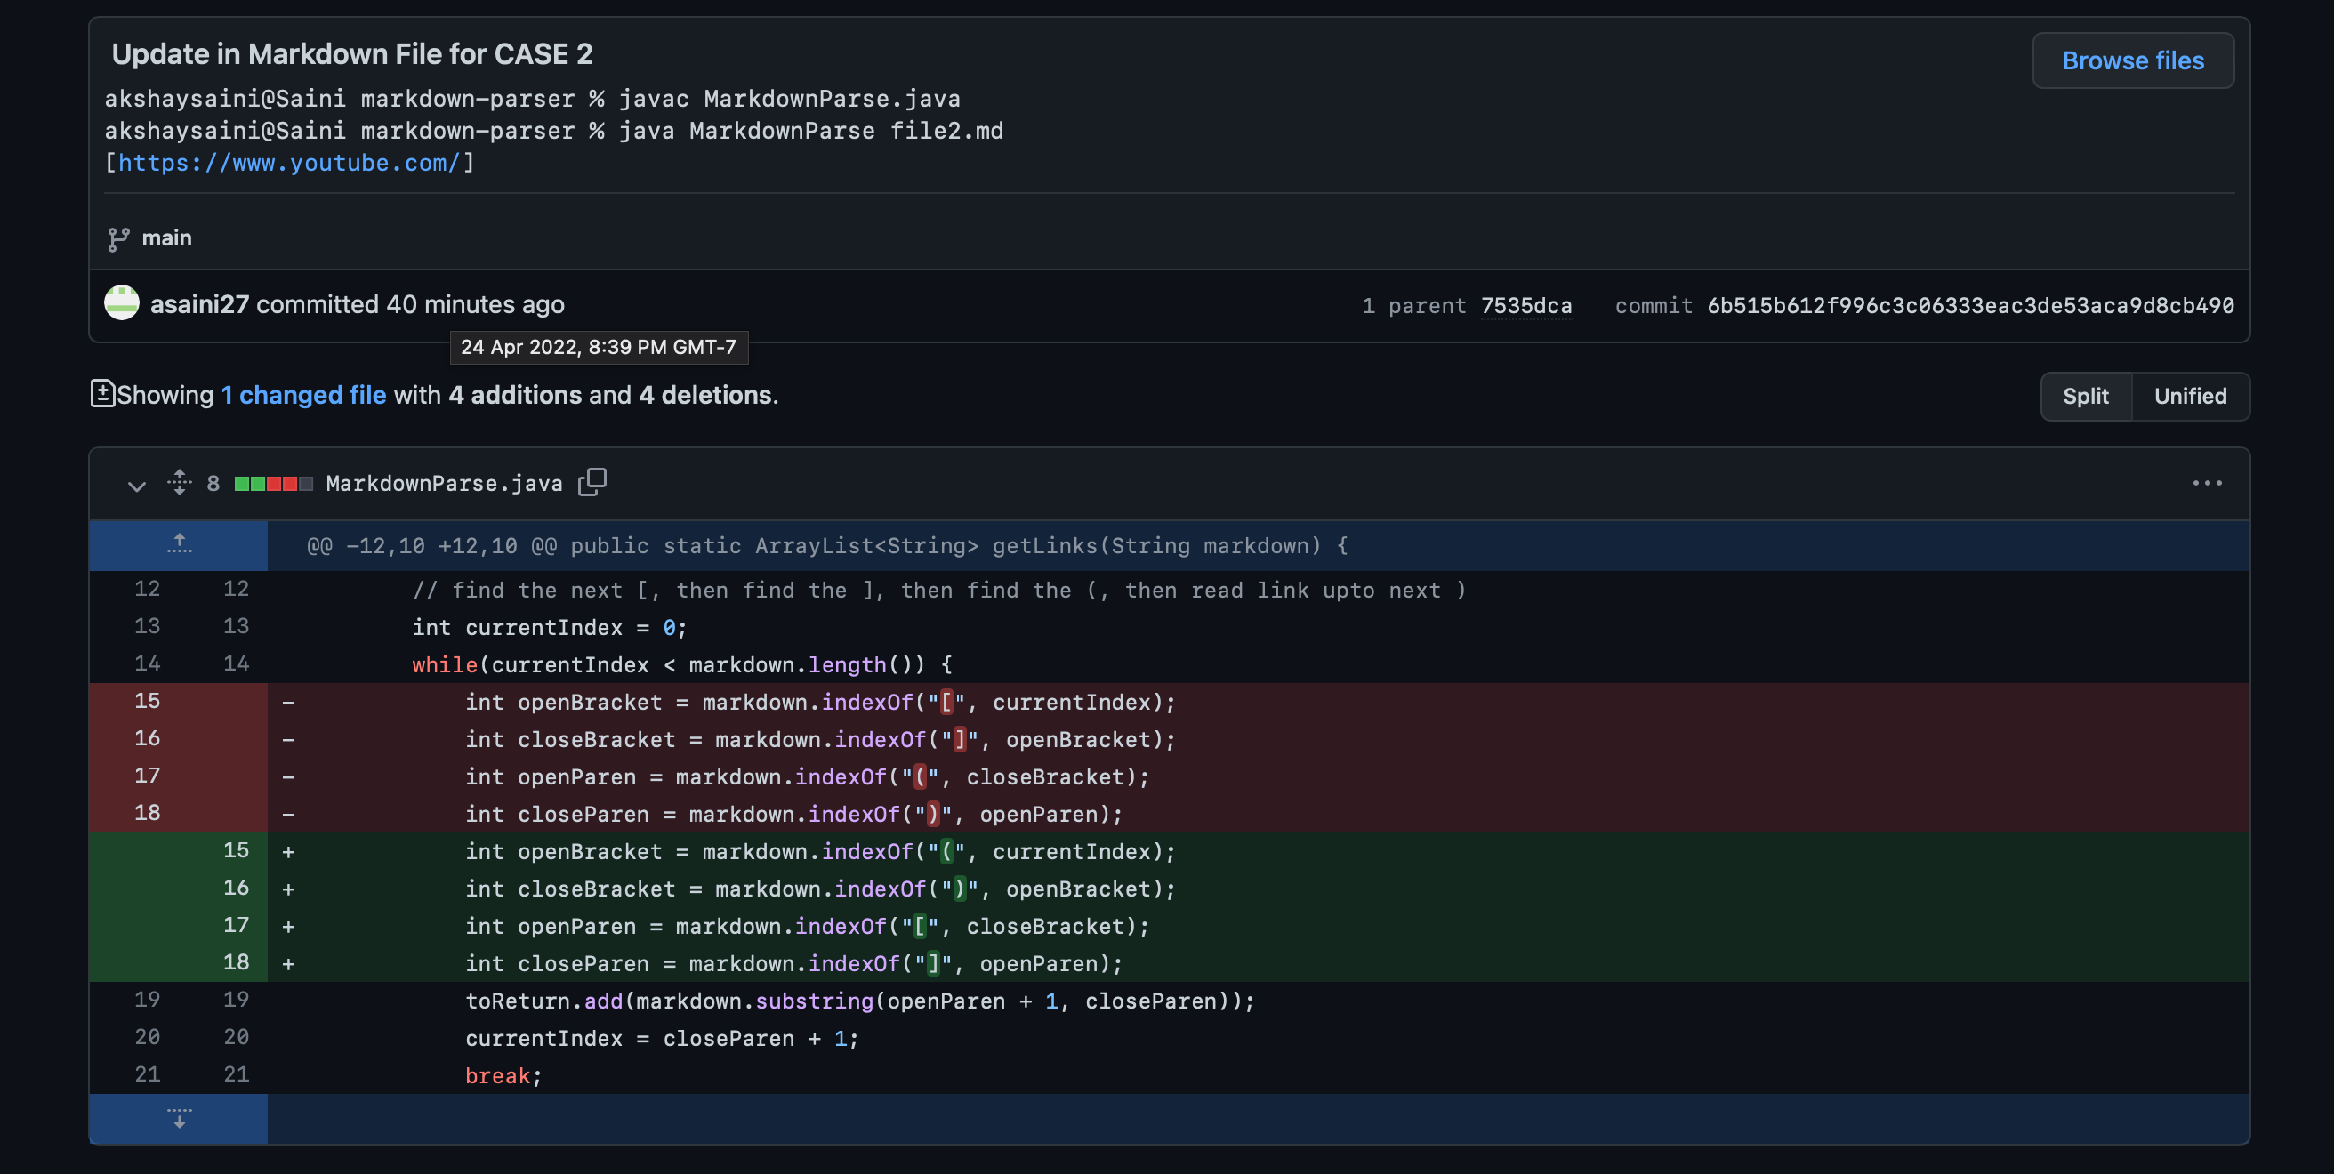Open the three-dot file options menu
2334x1174 pixels.
coord(2206,484)
